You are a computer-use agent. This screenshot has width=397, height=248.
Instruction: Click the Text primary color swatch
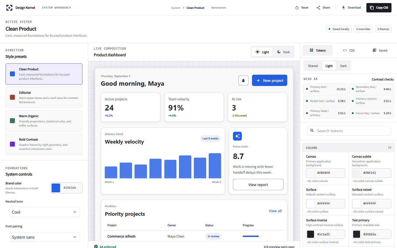[x=357, y=234]
